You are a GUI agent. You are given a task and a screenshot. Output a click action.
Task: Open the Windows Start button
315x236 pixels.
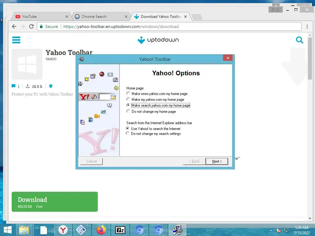click(x=8, y=230)
